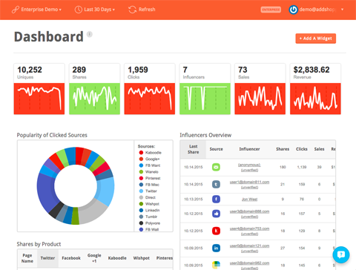The width and height of the screenshot is (356, 270).
Task: Click the Pinterest legend color swatch
Action: tap(141, 178)
